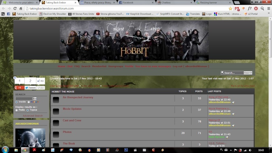Open the Memberlist forum menu link
272x153 pixels.
coord(99,66)
